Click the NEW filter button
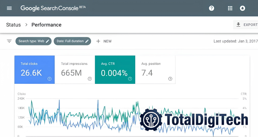Image resolution: width=258 pixels, height=137 pixels. pos(104,41)
